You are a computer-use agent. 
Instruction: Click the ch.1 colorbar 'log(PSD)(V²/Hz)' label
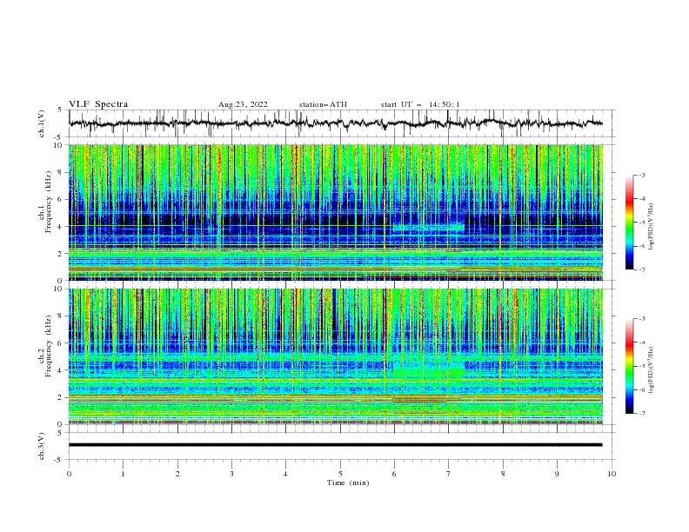[x=652, y=227]
